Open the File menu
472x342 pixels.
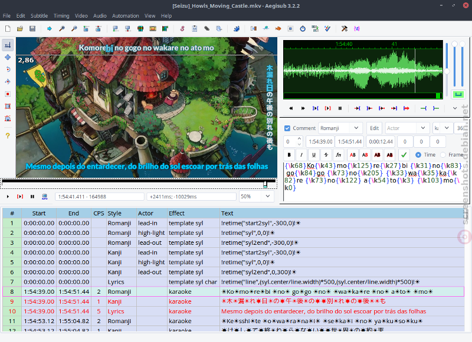coord(6,16)
